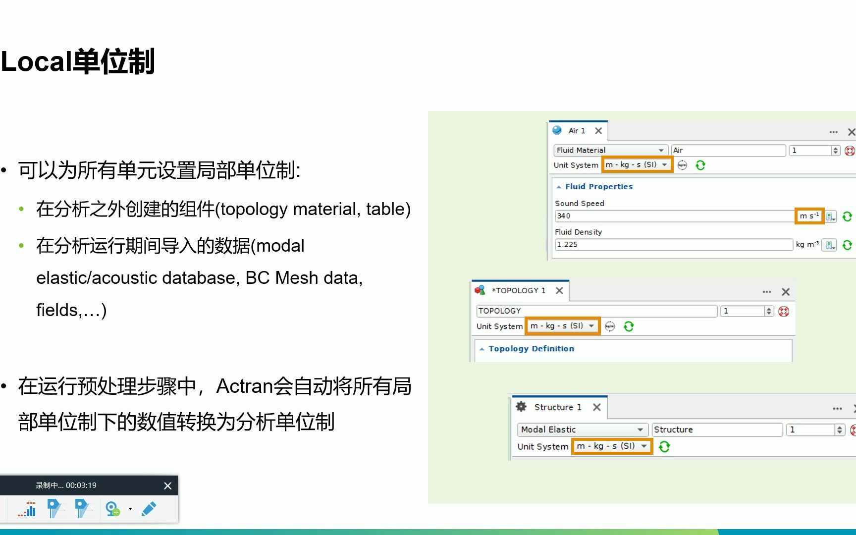Click the statistics chart icon in recording toolbar

coord(26,509)
